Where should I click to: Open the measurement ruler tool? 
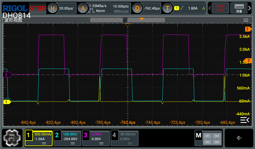239,8
